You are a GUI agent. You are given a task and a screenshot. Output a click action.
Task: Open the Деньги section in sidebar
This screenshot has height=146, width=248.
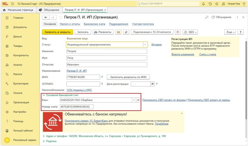pyautogui.click(x=17, y=36)
